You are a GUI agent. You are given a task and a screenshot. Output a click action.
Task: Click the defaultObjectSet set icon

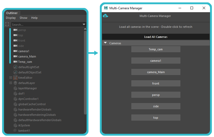pos(15,72)
